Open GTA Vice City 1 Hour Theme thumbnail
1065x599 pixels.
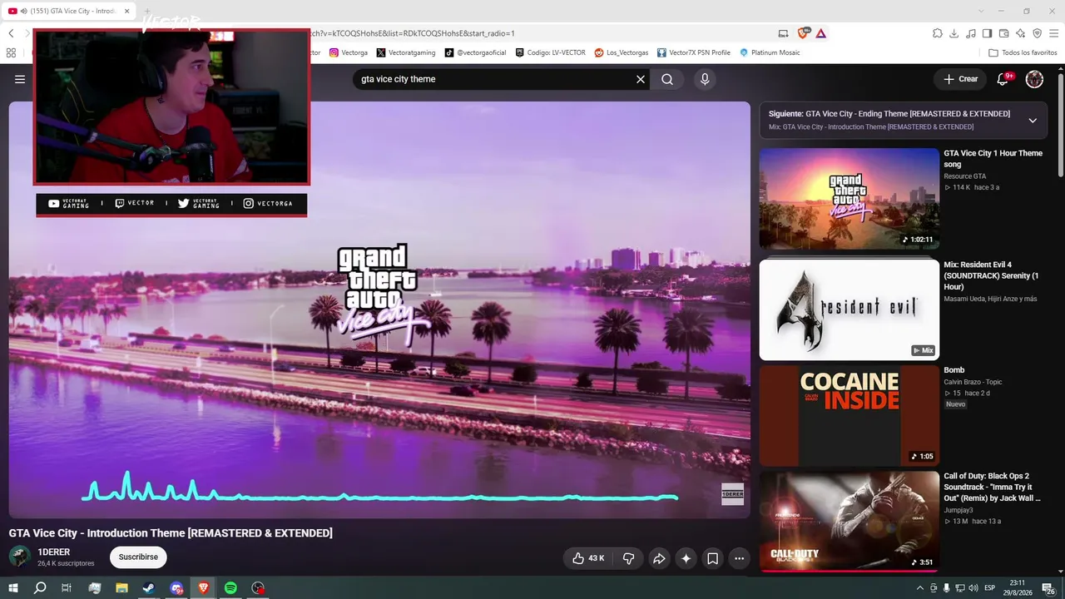point(850,199)
